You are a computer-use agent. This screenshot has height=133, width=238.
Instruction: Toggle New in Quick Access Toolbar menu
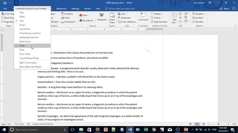point(32,13)
